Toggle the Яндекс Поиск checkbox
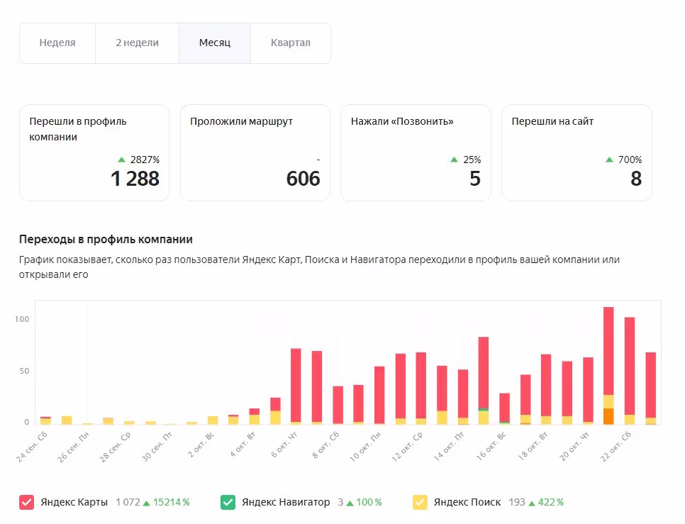The image size is (685, 524). pyautogui.click(x=420, y=502)
